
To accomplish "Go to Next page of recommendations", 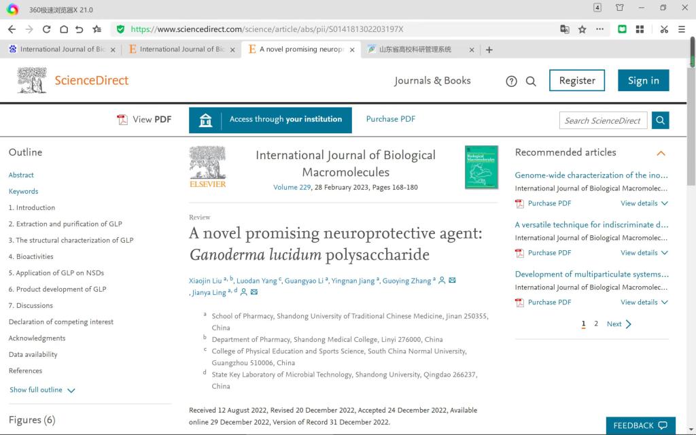I will (619, 324).
